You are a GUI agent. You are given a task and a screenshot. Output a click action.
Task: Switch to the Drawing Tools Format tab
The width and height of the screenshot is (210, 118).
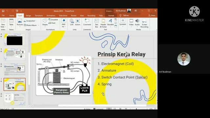[111, 15]
